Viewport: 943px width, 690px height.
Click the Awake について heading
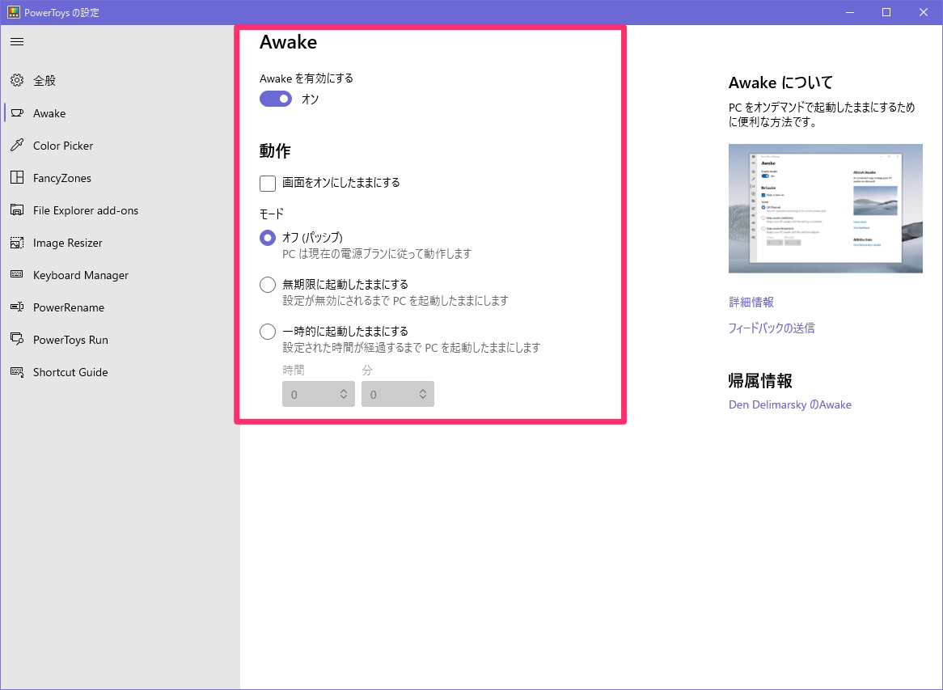(x=780, y=83)
